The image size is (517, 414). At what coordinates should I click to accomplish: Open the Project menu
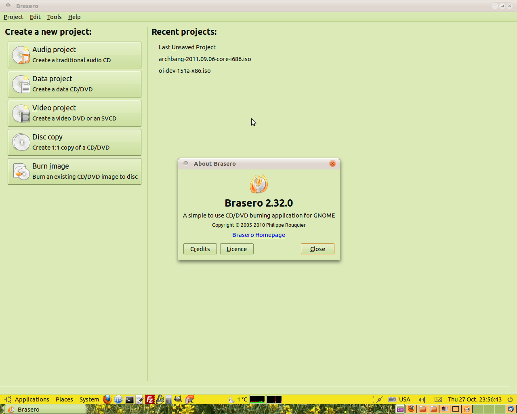(x=13, y=17)
